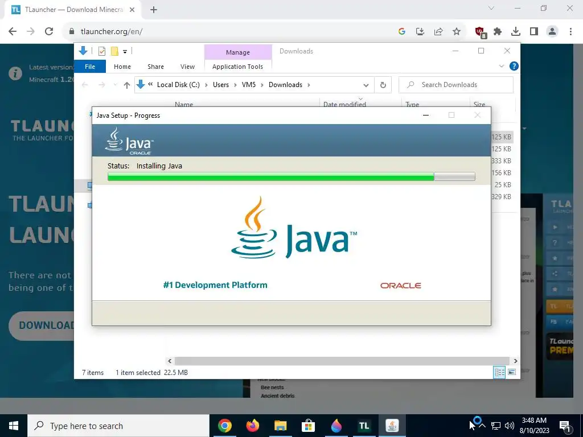
Task: Open Customize Quick Access Toolbar dropdown
Action: (x=125, y=52)
